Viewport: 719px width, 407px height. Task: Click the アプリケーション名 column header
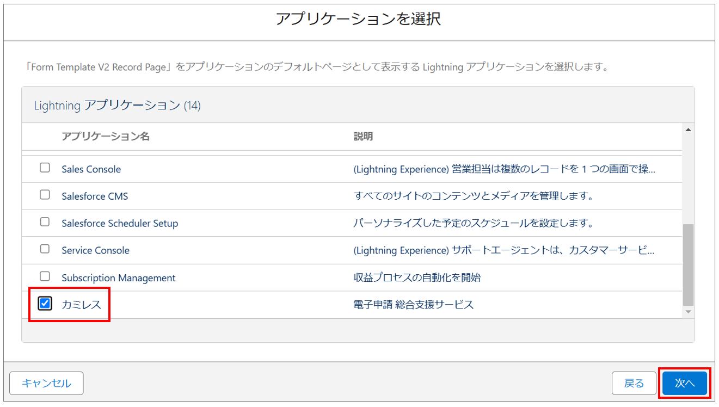coord(106,137)
